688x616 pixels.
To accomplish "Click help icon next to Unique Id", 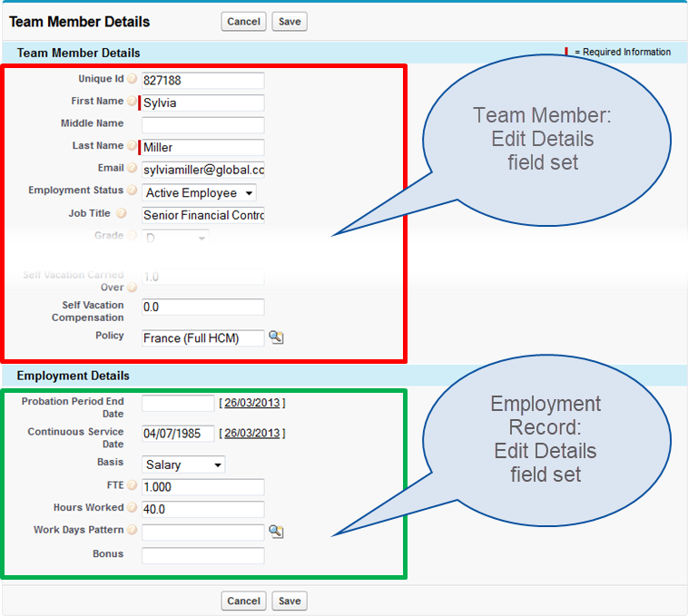I will 133,79.
